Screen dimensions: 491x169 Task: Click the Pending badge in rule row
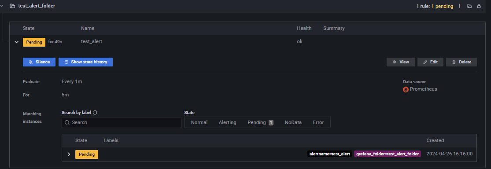point(34,42)
